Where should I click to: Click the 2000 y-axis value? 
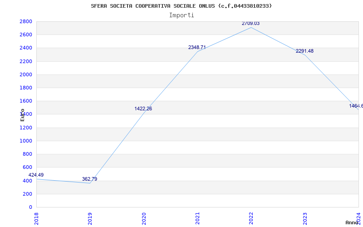26,74
